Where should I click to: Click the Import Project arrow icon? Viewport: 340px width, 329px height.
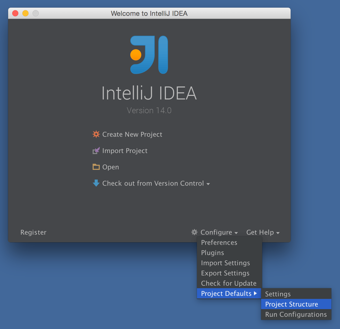(x=96, y=150)
